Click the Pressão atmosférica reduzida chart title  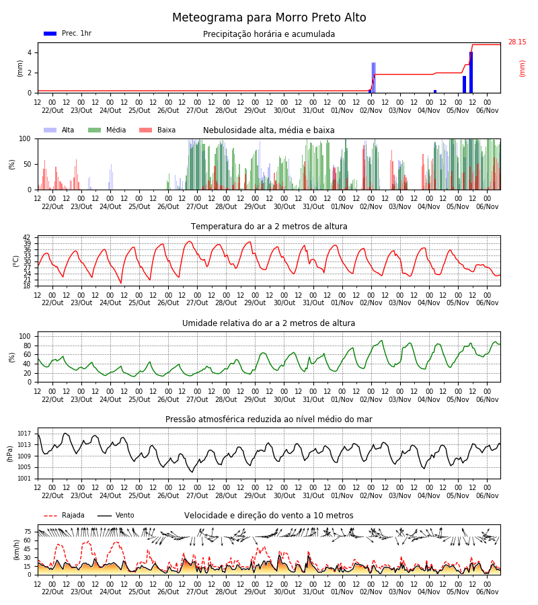pos(269,419)
